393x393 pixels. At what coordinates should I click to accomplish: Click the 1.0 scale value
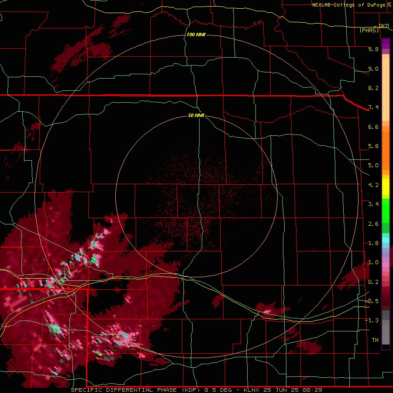tap(373, 262)
